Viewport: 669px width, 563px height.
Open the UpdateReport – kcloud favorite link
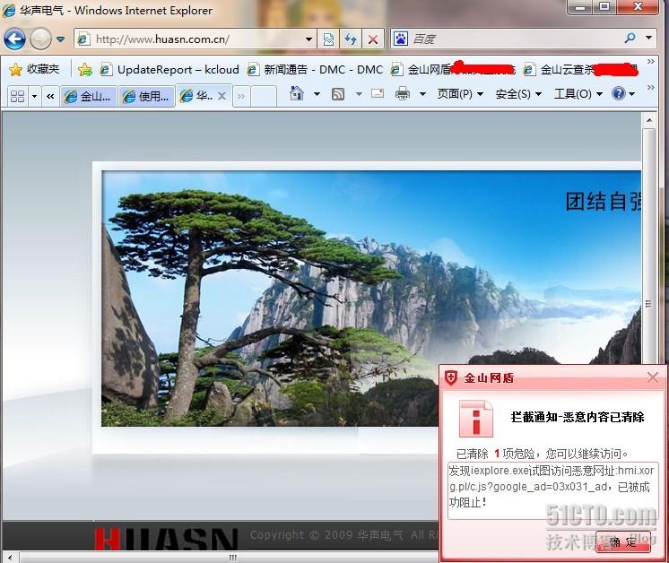(169, 69)
